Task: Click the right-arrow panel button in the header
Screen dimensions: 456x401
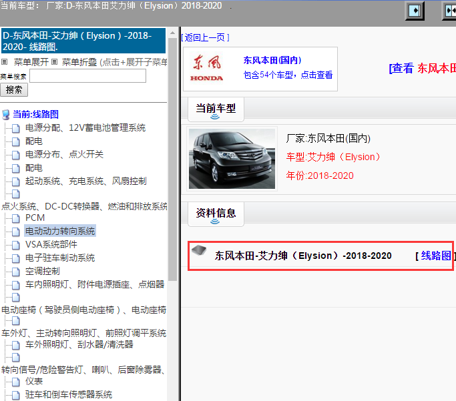Action: point(415,11)
